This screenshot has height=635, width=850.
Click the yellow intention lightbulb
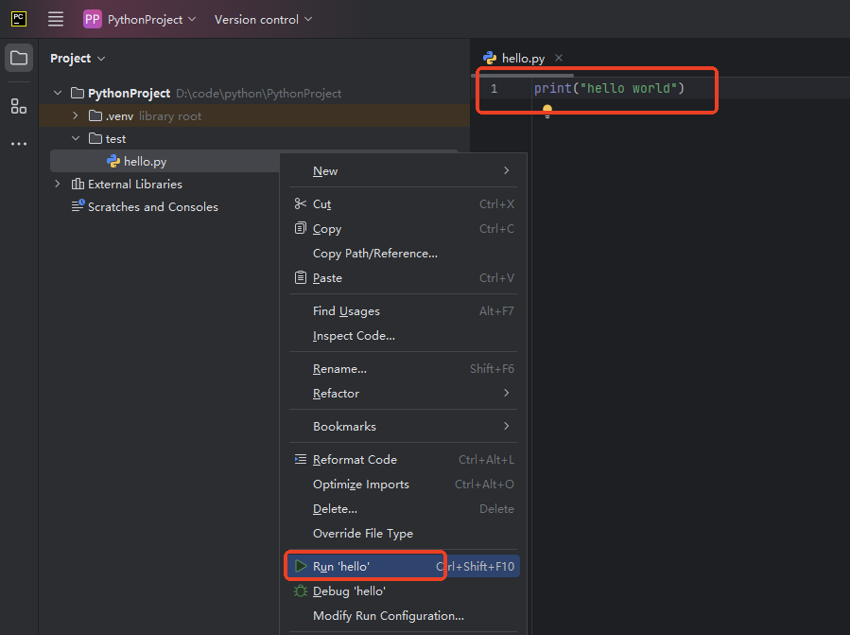[547, 111]
